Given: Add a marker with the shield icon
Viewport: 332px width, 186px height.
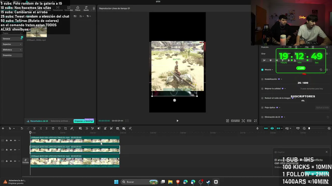Looking at the screenshot, I should [x=59, y=128].
